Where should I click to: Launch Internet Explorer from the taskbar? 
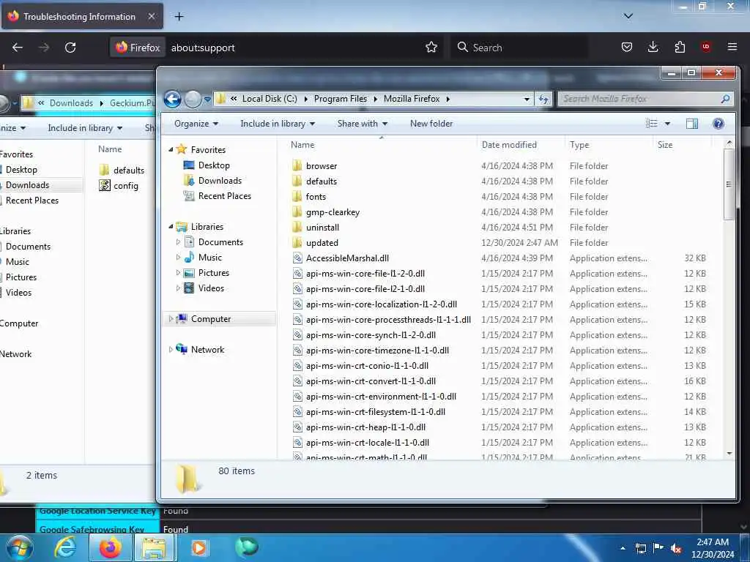pyautogui.click(x=65, y=547)
